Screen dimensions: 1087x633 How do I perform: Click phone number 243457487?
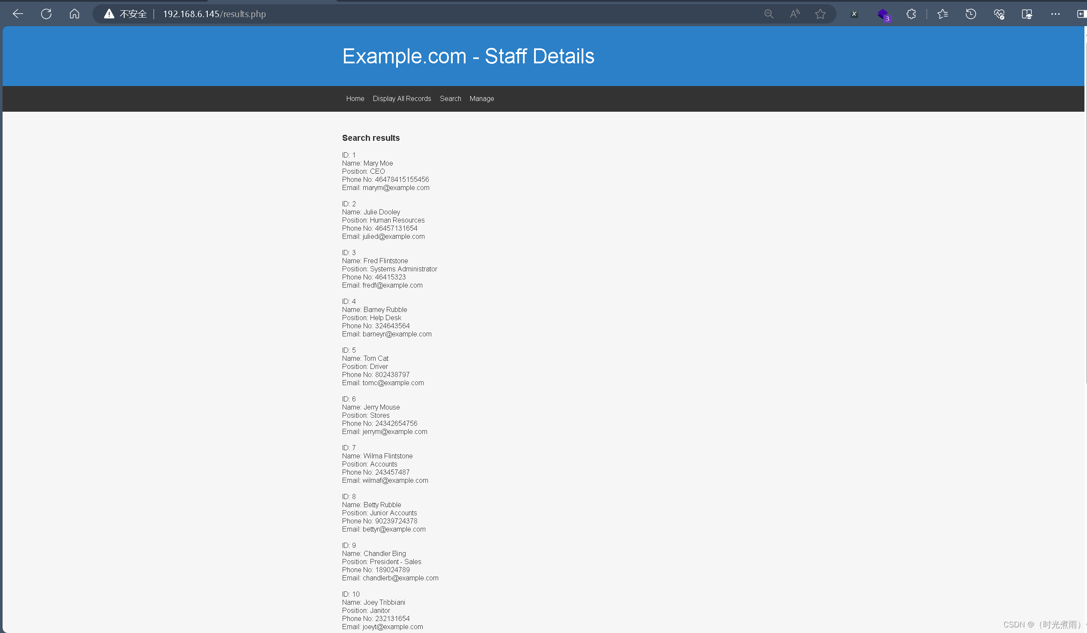click(392, 472)
